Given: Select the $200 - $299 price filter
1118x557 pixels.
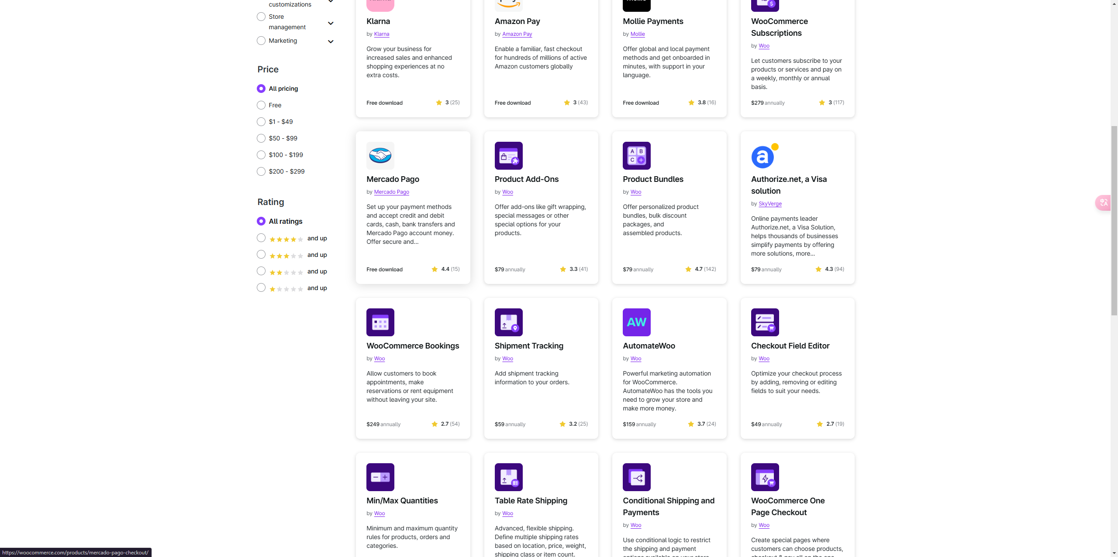Looking at the screenshot, I should (x=261, y=171).
